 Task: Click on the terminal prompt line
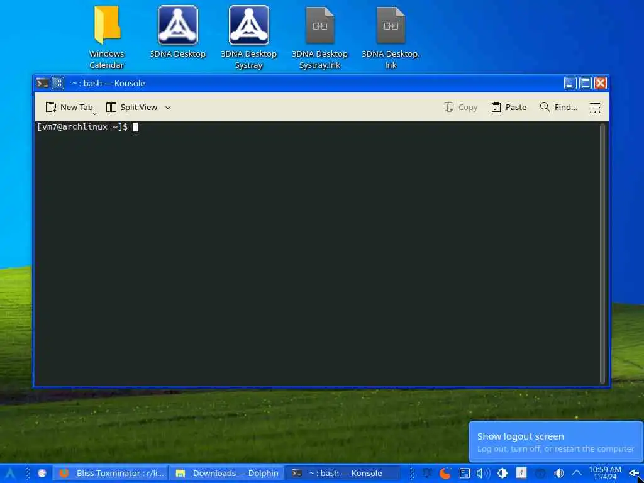click(x=87, y=127)
